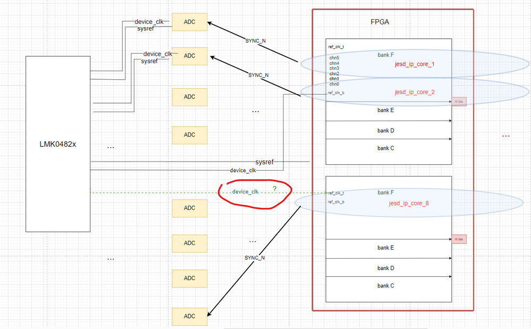Select the bottommost ADC box
The height and width of the screenshot is (329, 531).
click(x=190, y=316)
